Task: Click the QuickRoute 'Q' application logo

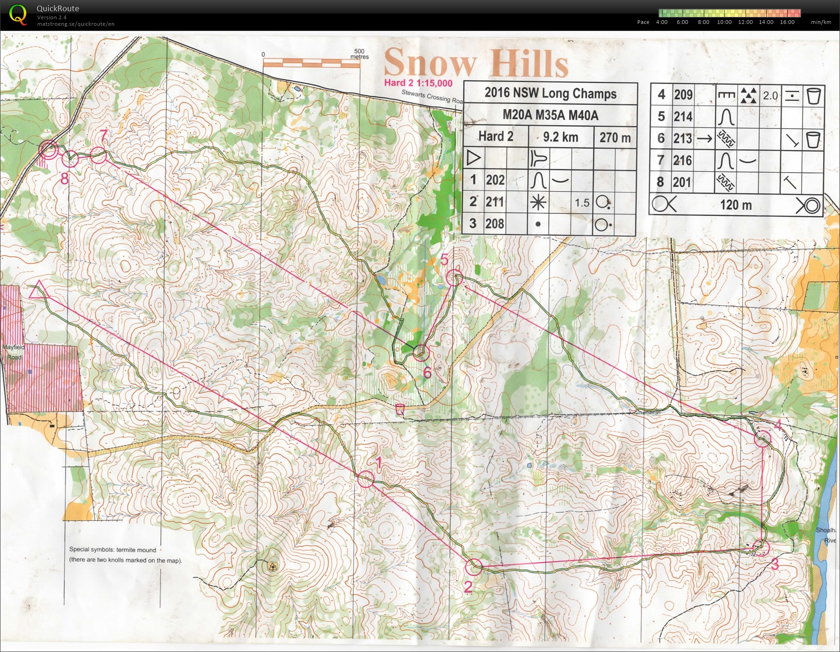Action: 18,14
